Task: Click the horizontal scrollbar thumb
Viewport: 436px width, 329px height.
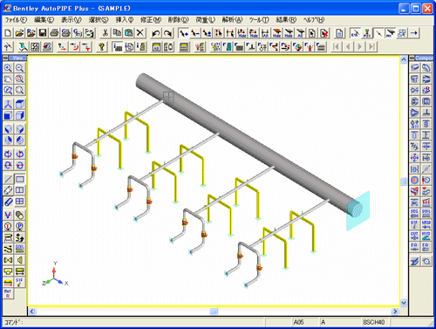Action: click(x=214, y=312)
